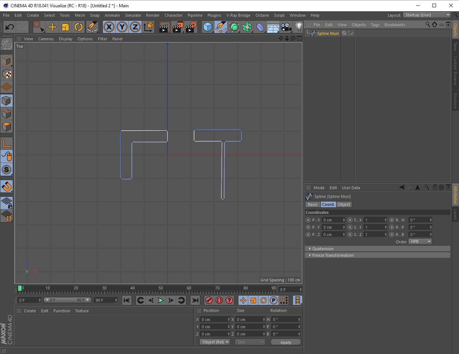This screenshot has height=354, width=459.
Task: Step the P . X spinner arrows
Action: tap(344, 220)
